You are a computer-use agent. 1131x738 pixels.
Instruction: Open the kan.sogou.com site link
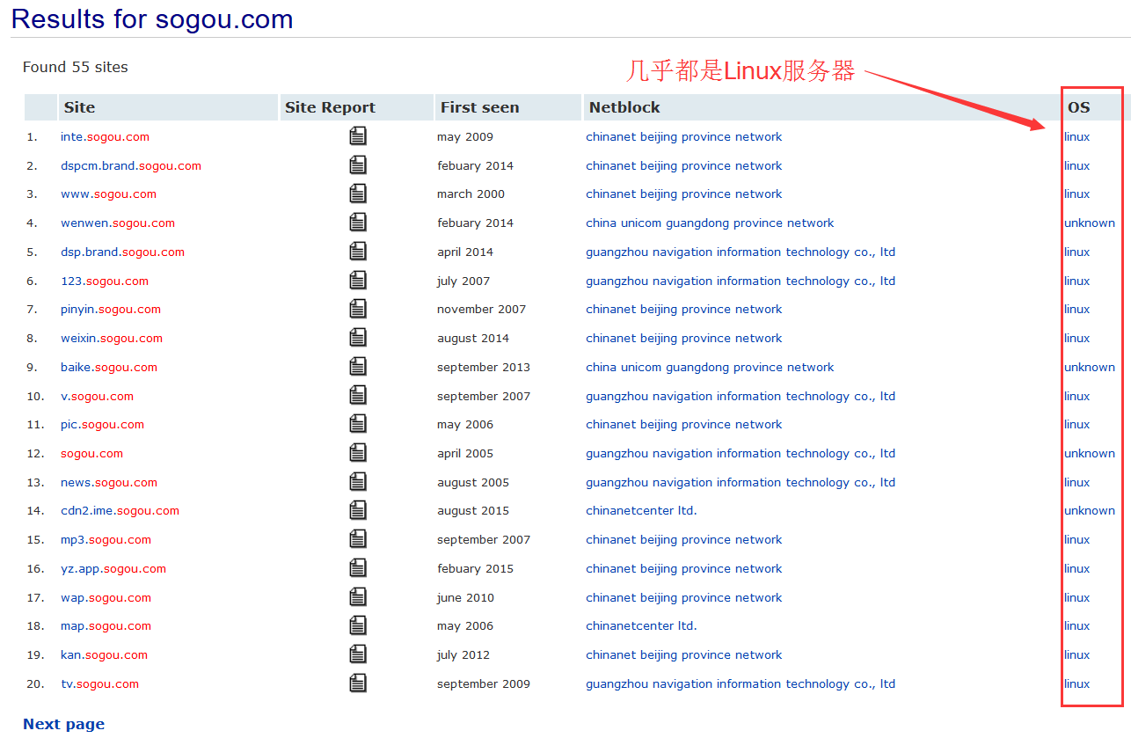pos(104,654)
